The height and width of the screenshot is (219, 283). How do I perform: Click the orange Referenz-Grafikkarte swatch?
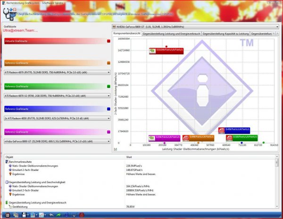[108, 63]
